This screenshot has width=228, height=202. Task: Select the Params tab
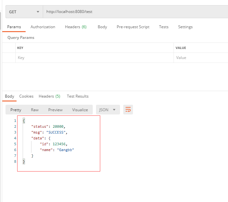pos(14,27)
